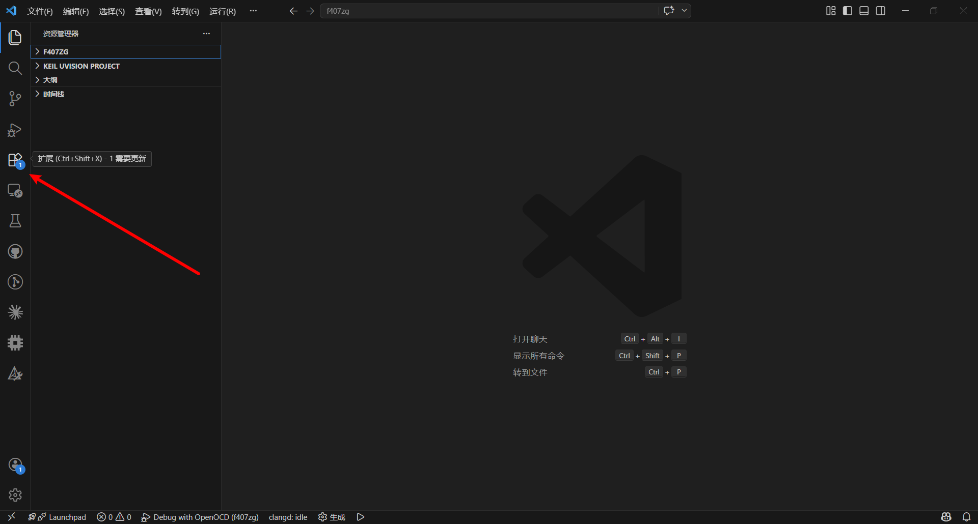Screen dimensions: 978x524
Task: Click the VS Code logo in title bar
Action: 11,11
